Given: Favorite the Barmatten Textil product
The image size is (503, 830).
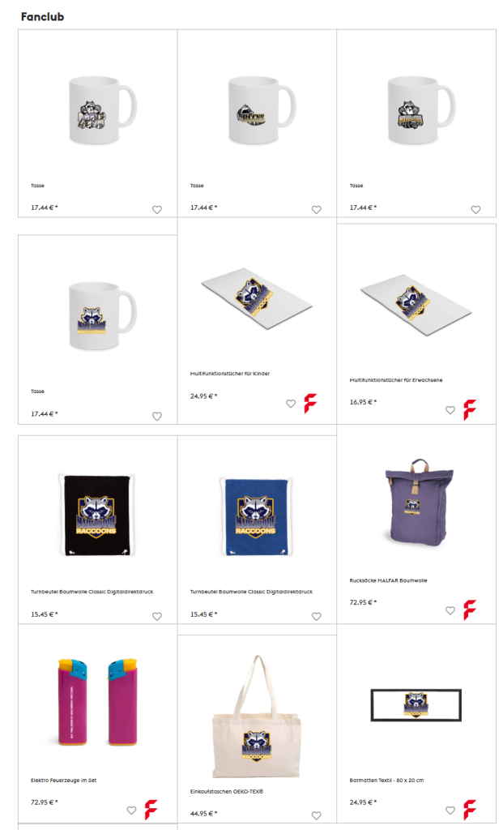Looking at the screenshot, I should click(450, 810).
